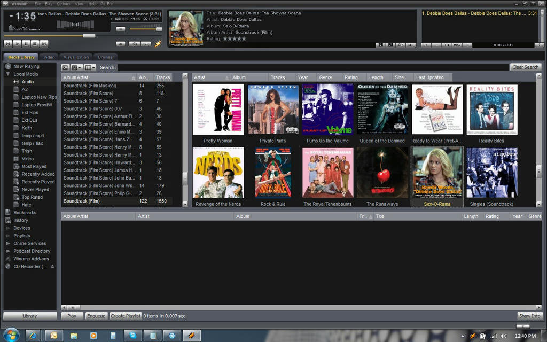Click the remove (−) button in playlist

(x=436, y=45)
